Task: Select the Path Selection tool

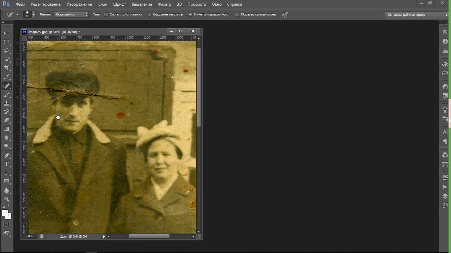Action: [7, 173]
